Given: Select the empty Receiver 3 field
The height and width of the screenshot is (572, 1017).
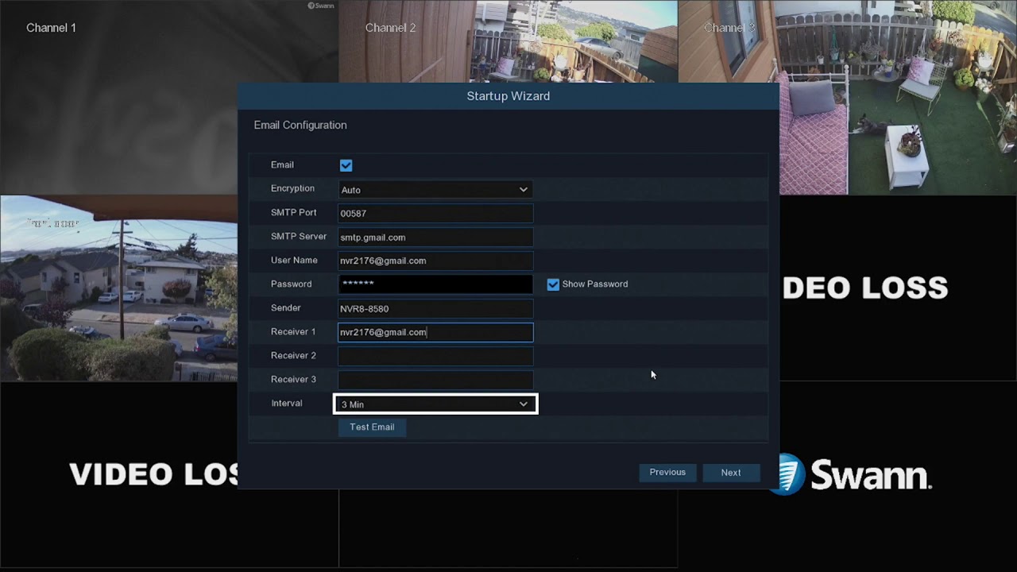Looking at the screenshot, I should coord(435,380).
